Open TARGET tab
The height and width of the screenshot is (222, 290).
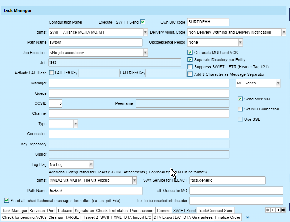(73, 217)
